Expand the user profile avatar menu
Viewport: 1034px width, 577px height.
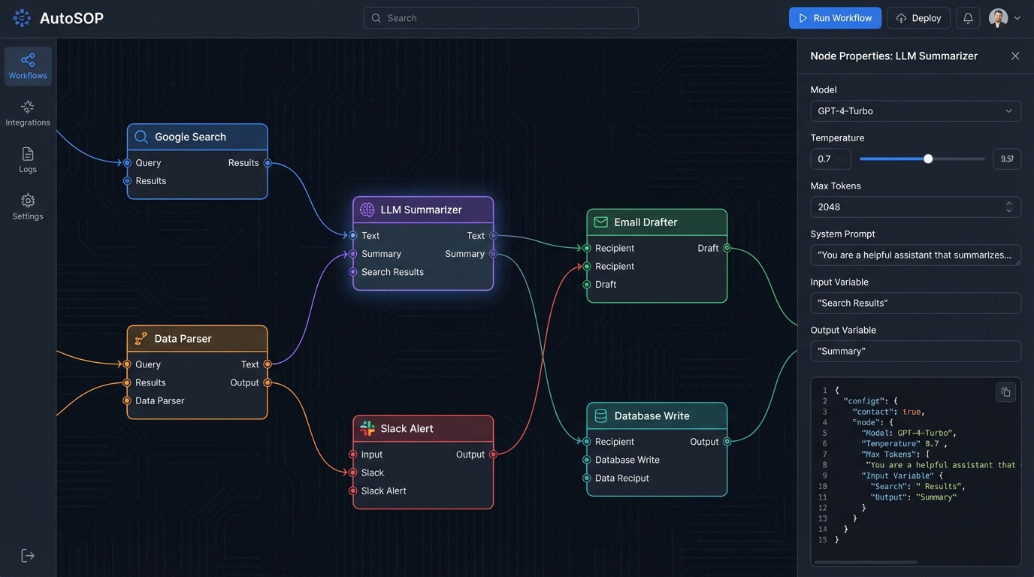tap(1005, 18)
